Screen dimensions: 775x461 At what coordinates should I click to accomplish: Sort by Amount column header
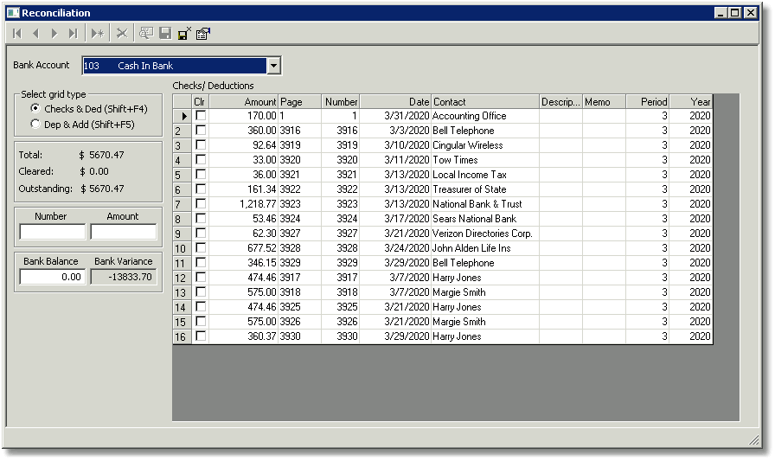(x=244, y=102)
